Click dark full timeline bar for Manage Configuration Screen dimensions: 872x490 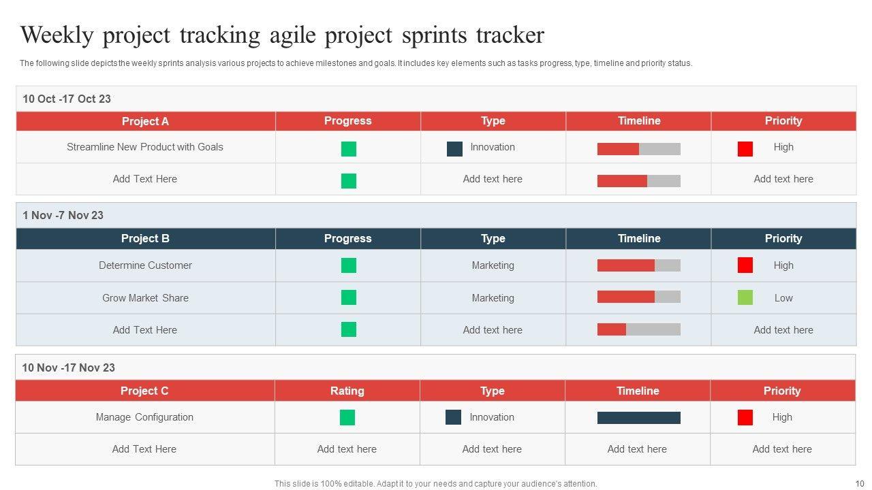tap(638, 417)
